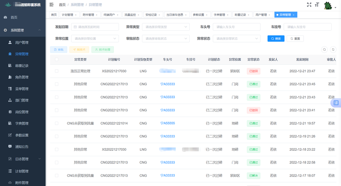
Task: Open 用户管理 from the sidebar
Action: pos(21,42)
